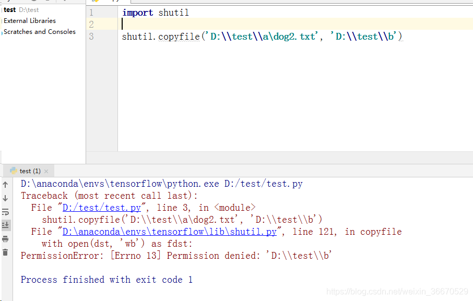
Task: Click the 'with open(dst, 'wb') as fdst:' line
Action: point(117,244)
